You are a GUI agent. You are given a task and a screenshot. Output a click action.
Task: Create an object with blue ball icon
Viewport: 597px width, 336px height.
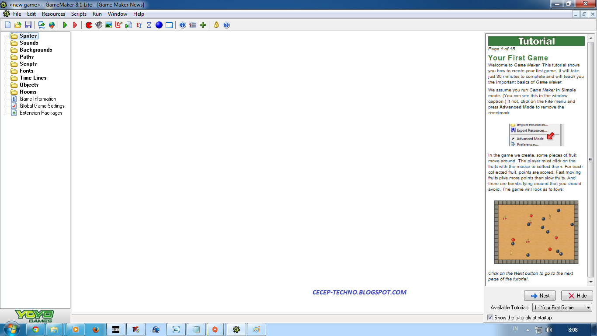click(159, 25)
